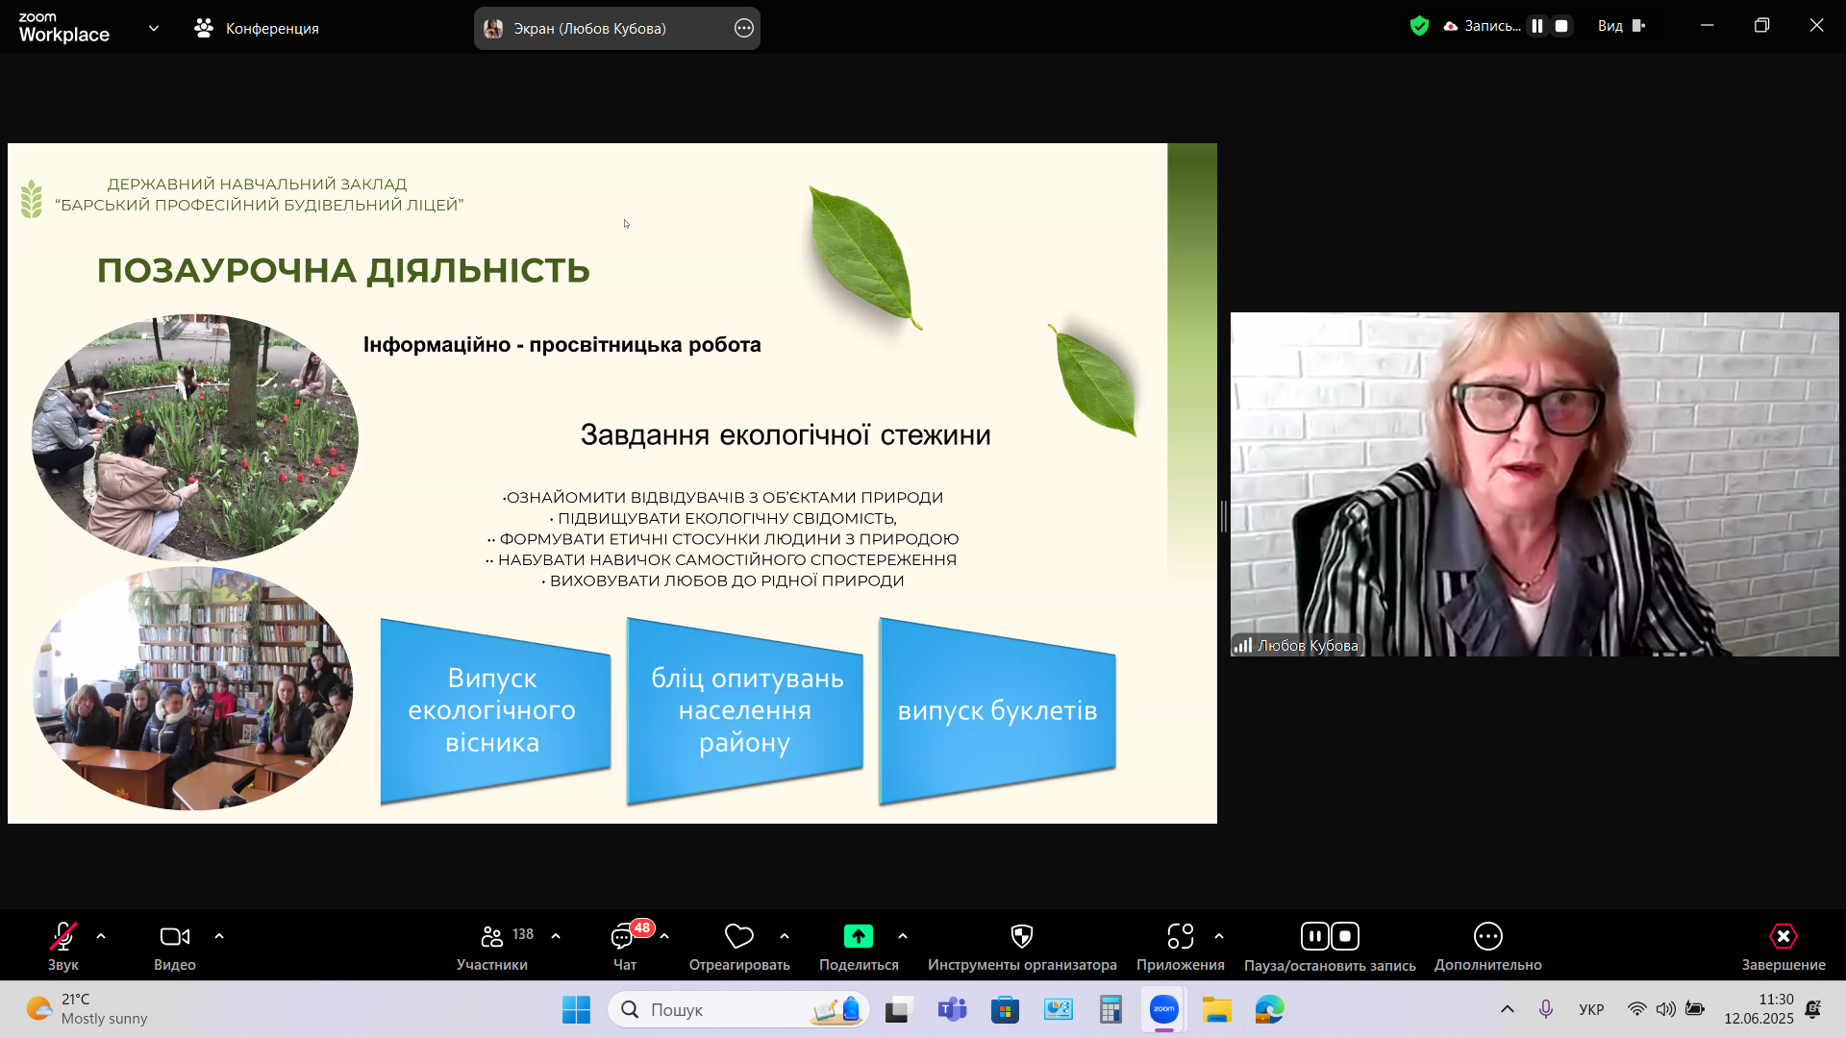The width and height of the screenshot is (1846, 1038).
Task: Expand share options arrow beside Поделиться
Action: pyautogui.click(x=902, y=936)
